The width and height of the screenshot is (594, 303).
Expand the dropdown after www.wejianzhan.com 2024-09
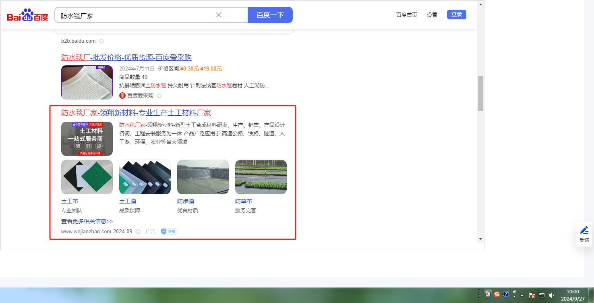click(x=138, y=232)
